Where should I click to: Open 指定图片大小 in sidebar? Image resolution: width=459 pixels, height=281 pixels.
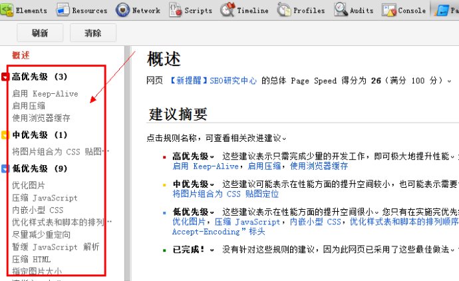point(37,271)
